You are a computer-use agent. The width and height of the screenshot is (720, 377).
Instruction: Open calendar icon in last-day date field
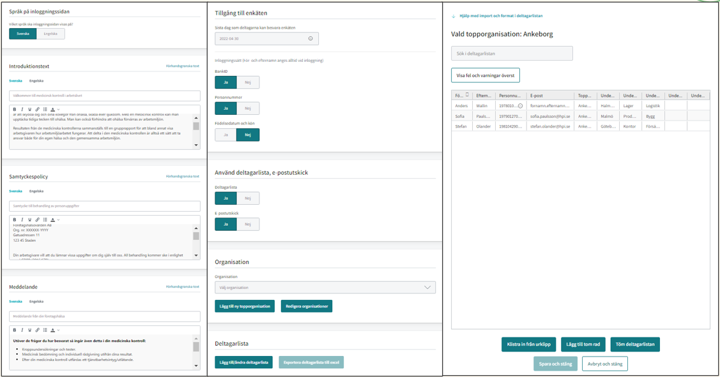310,38
